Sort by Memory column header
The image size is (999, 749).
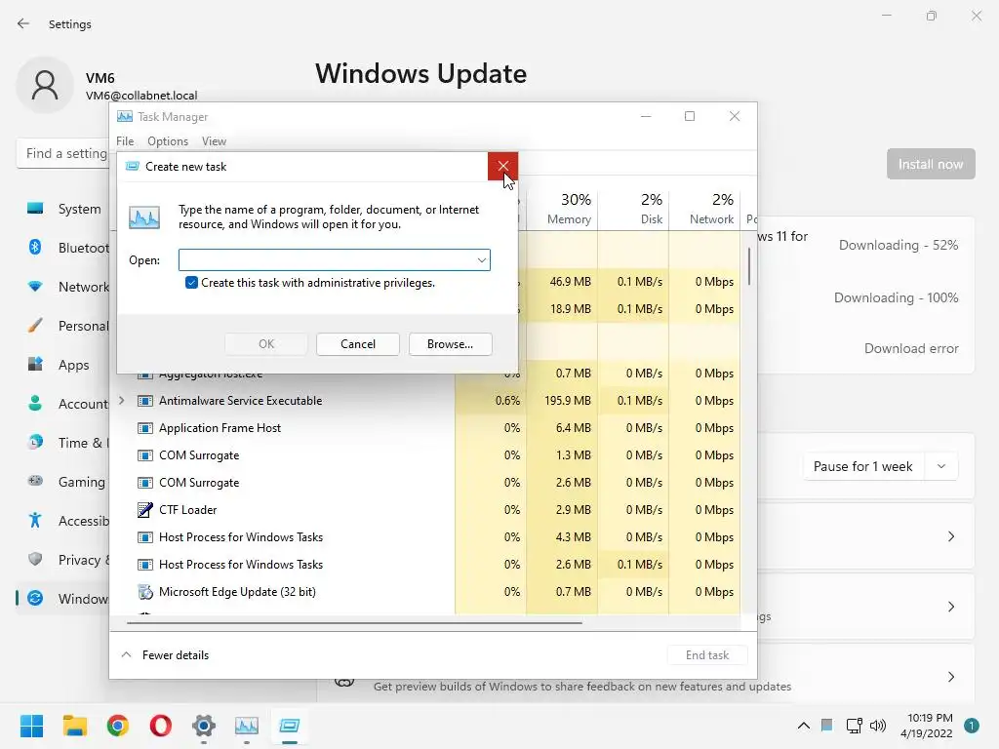coord(563,209)
